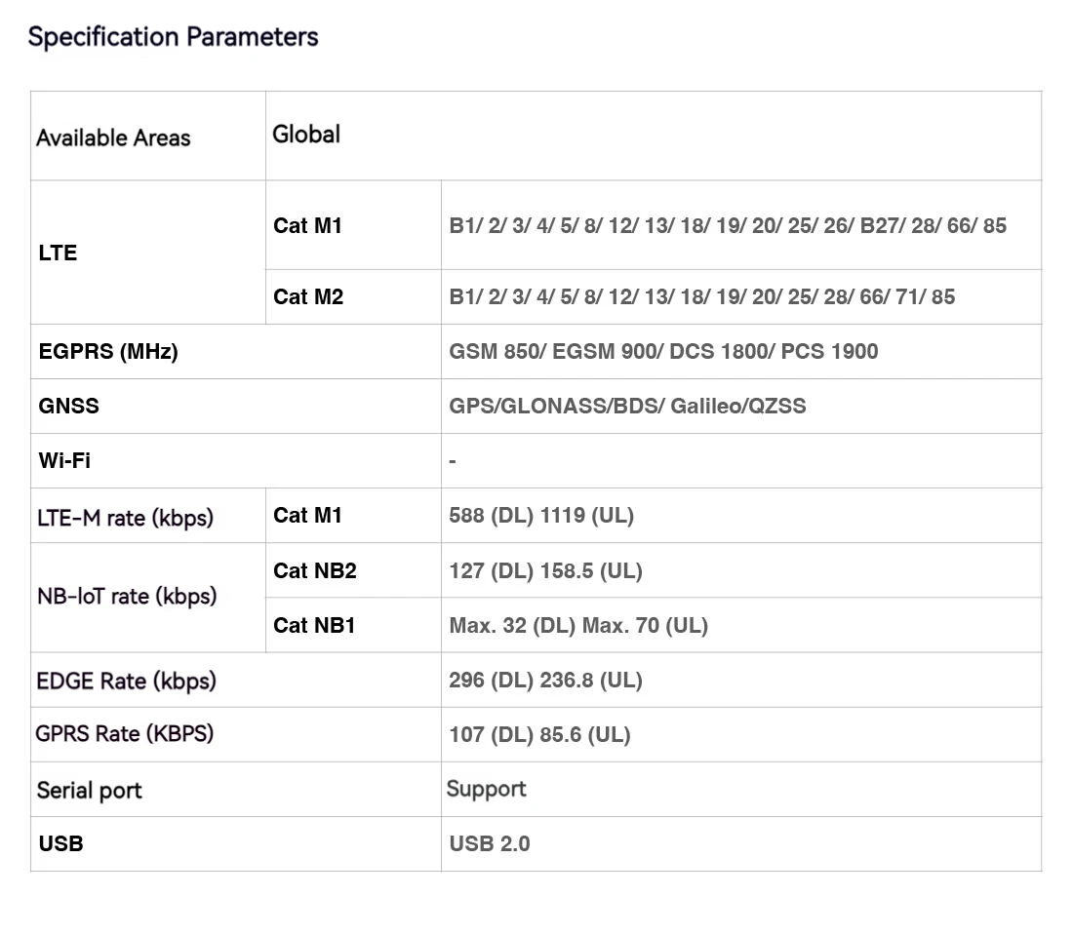Select the USB 2.0 value cell

coord(490,843)
